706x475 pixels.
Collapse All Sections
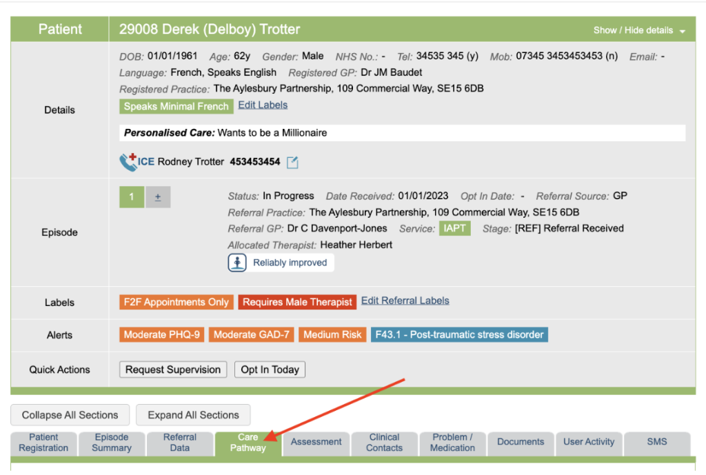tap(70, 415)
